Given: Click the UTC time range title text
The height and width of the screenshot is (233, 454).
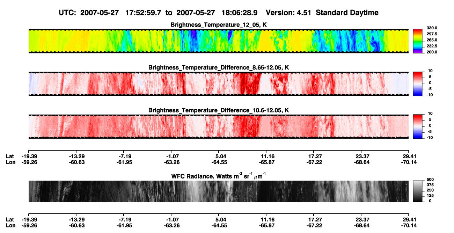Looking at the screenshot, I should click(x=219, y=13).
